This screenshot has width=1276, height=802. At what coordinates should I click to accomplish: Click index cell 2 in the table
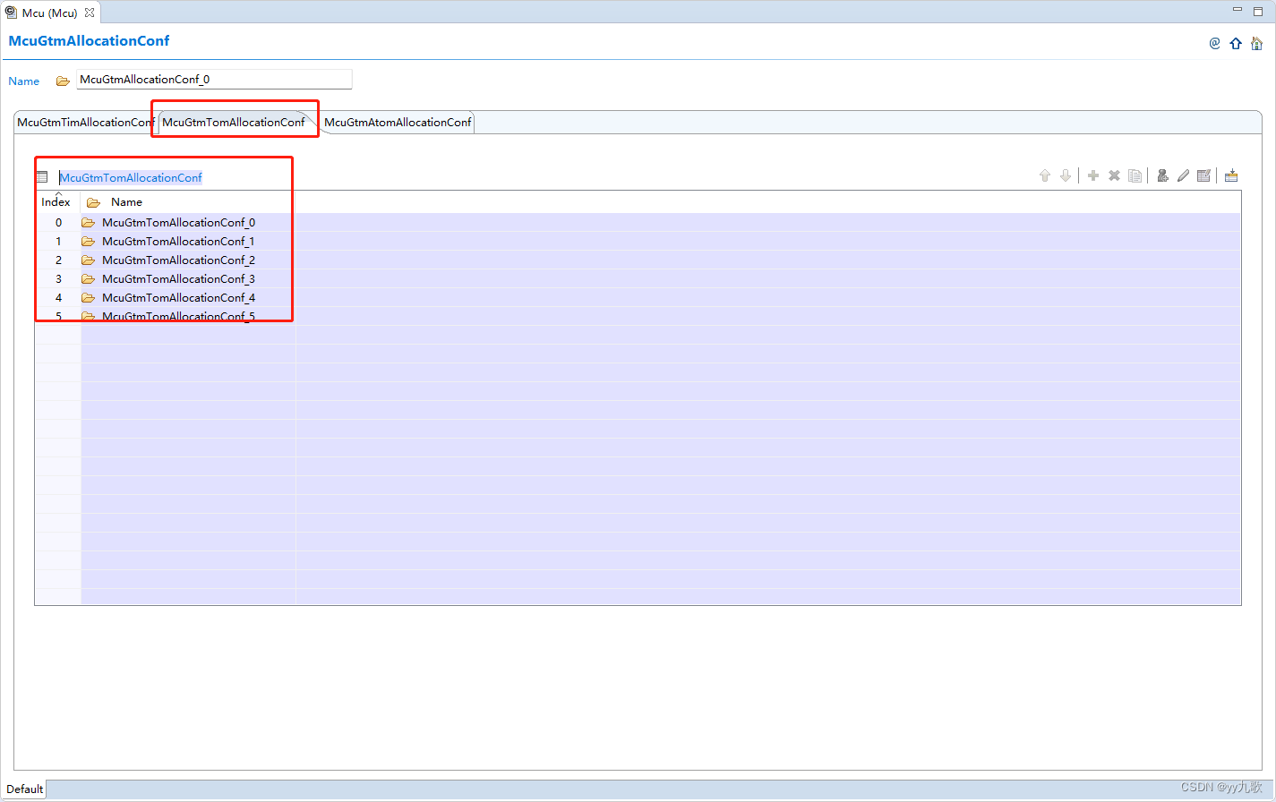pyautogui.click(x=58, y=260)
